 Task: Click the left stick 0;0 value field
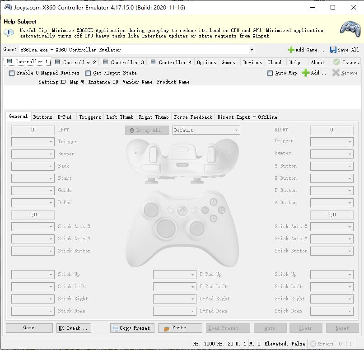[33, 215]
